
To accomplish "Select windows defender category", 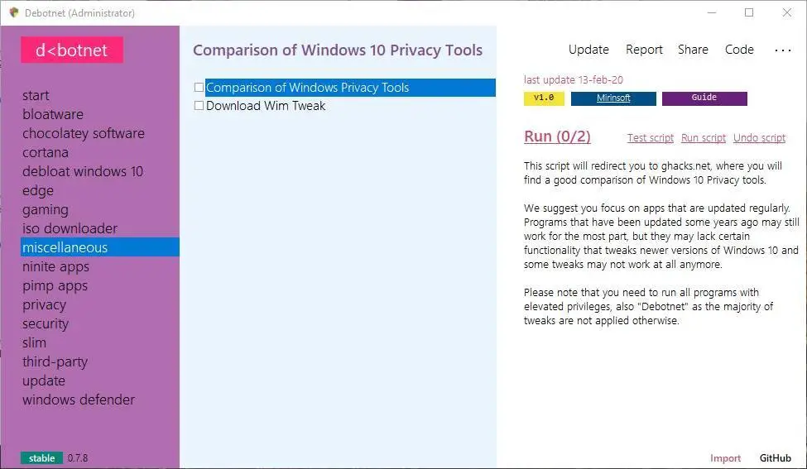I will [x=79, y=400].
